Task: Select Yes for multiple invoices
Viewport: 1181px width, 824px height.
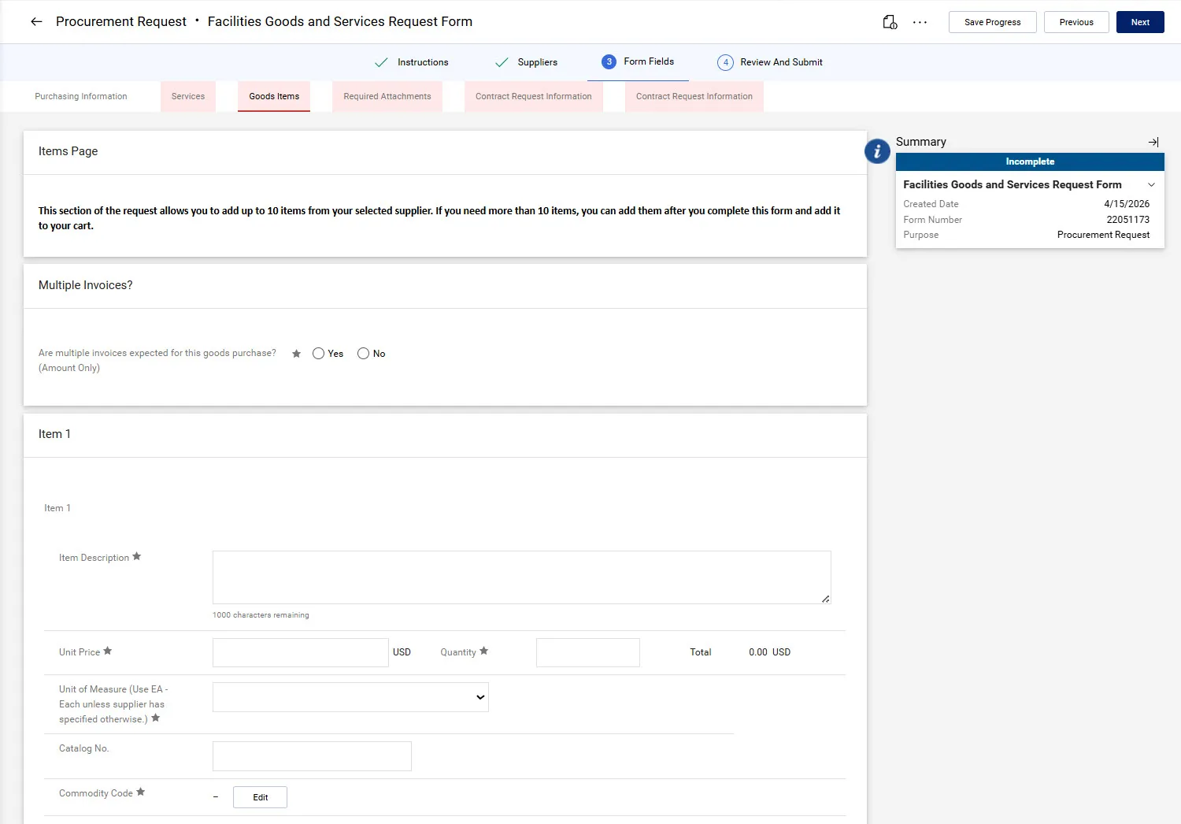Action: pyautogui.click(x=319, y=354)
